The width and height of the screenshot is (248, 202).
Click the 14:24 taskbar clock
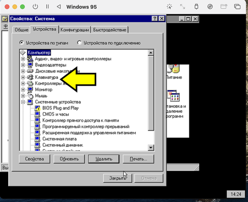236,194
